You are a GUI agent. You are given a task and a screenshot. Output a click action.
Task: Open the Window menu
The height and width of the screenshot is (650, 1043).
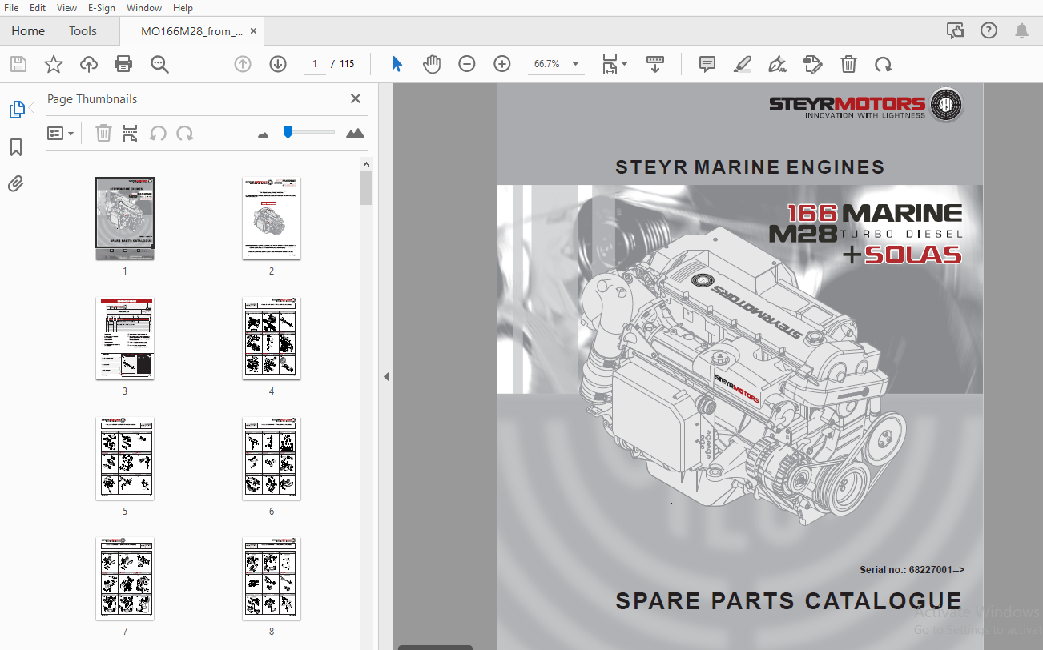[x=144, y=8]
